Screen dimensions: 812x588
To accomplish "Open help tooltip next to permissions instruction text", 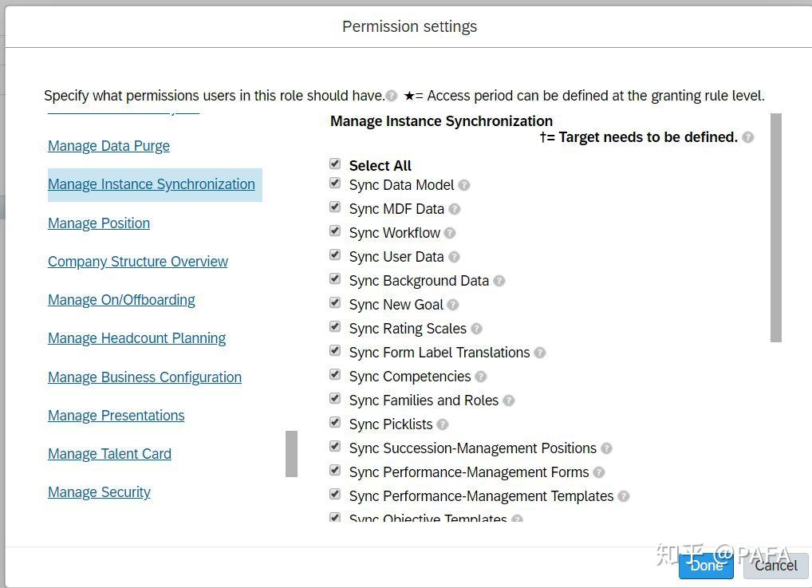I will 392,95.
